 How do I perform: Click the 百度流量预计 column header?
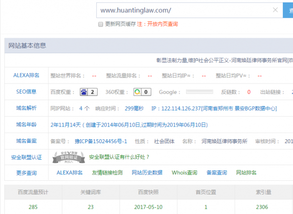(33, 192)
